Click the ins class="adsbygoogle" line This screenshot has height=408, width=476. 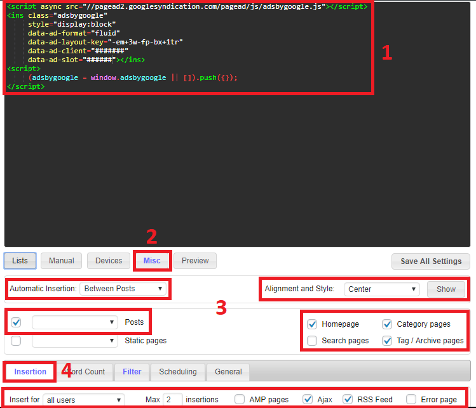coord(57,15)
